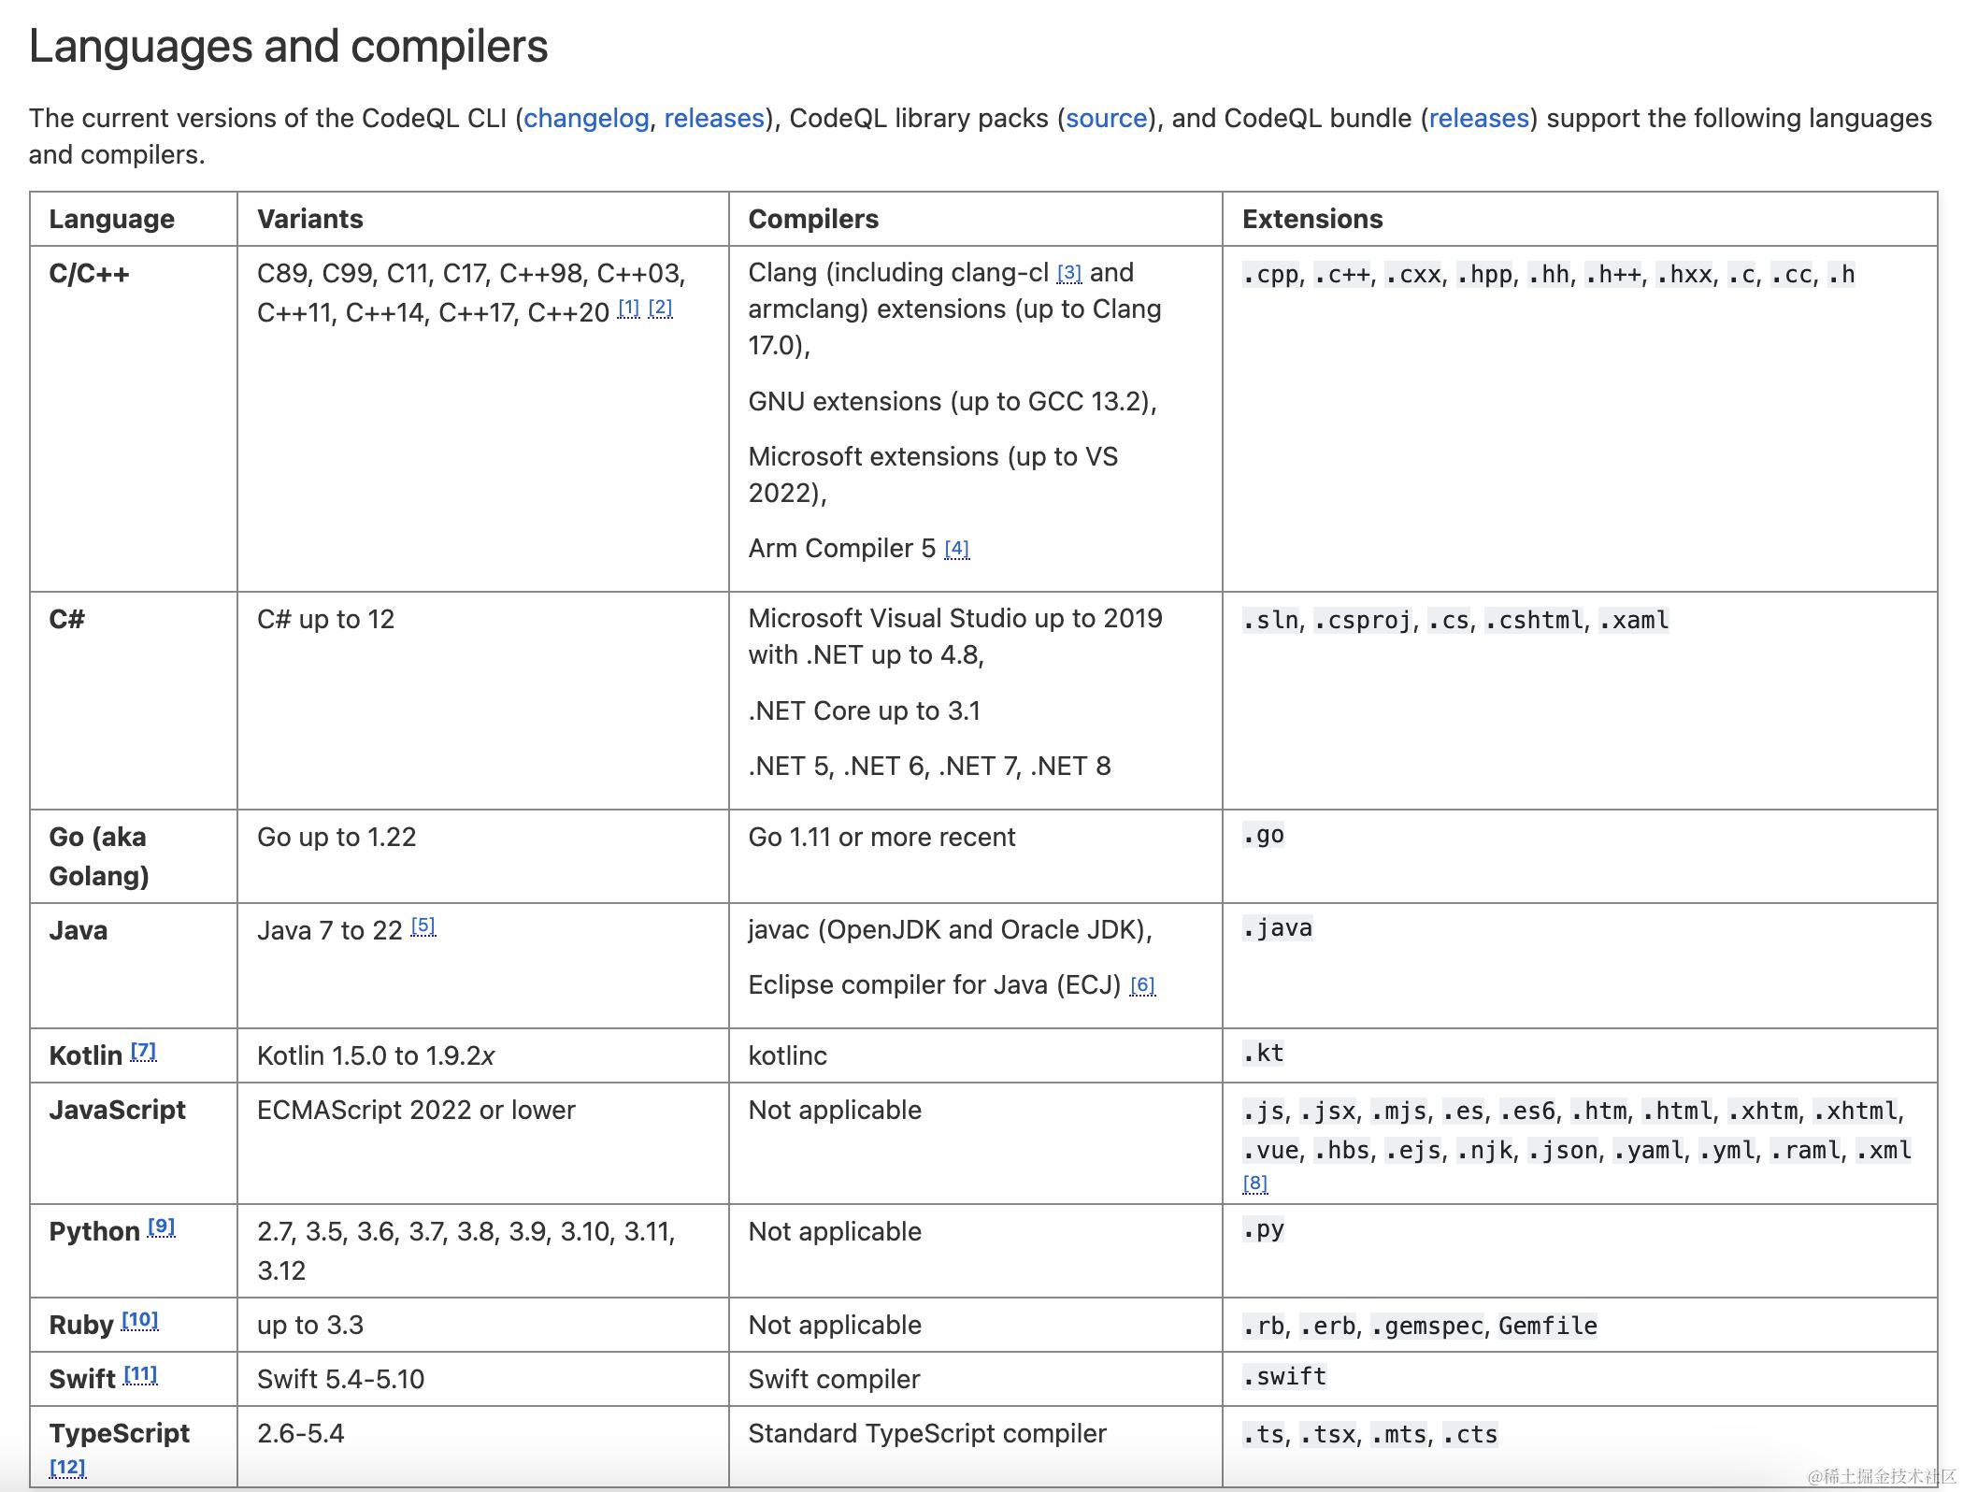Select the Gemfile entry in Ruby extensions
1963x1492 pixels.
1548,1326
